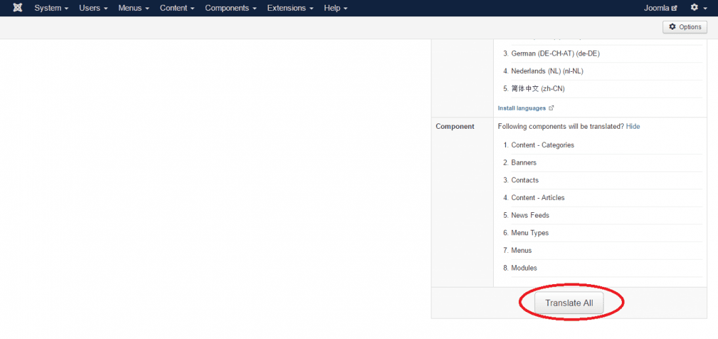This screenshot has height=339, width=718.
Task: Open the Menus dropdown
Action: 133,8
